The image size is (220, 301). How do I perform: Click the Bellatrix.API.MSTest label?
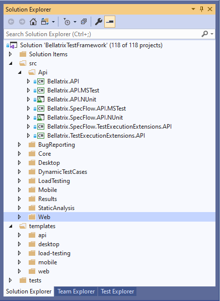pyautogui.click(x=74, y=90)
